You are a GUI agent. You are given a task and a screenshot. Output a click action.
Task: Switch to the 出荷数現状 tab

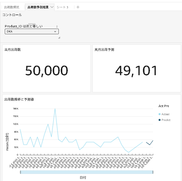12,7
